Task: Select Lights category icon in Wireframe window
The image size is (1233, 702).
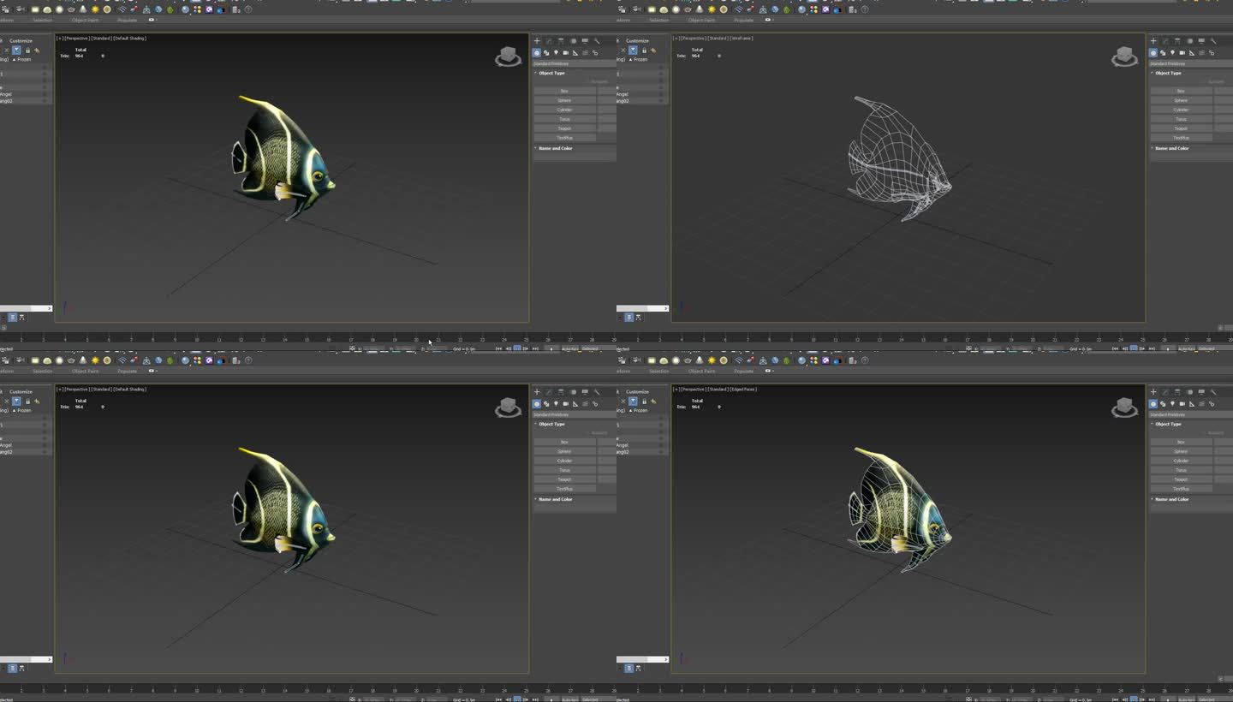Action: tap(1172, 53)
